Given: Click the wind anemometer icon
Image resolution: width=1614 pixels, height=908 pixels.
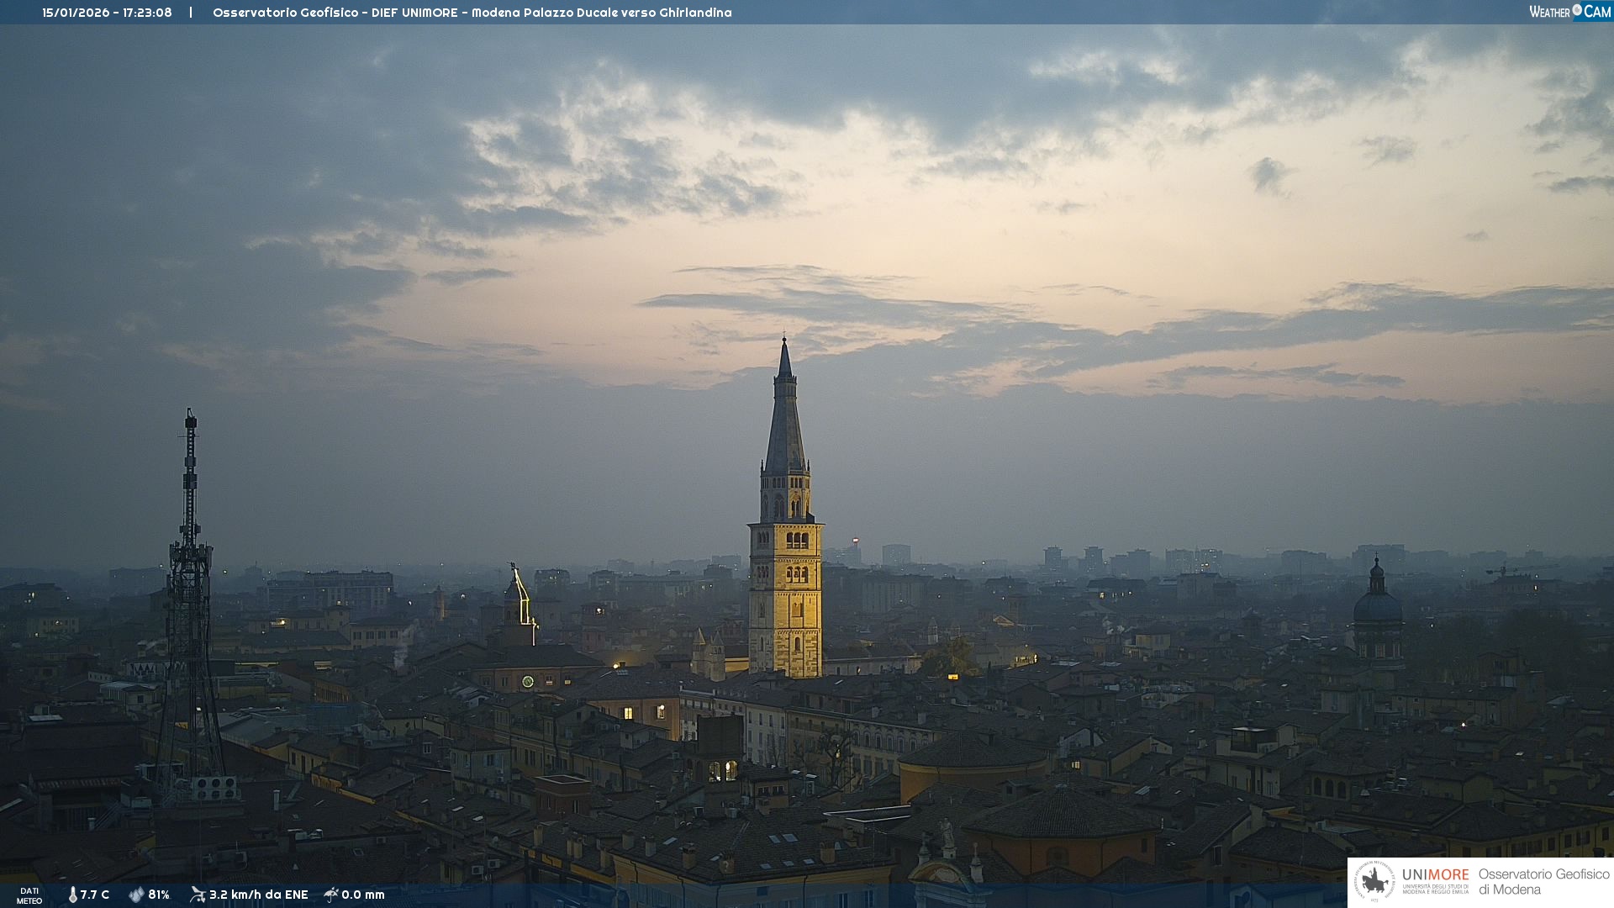Looking at the screenshot, I should (198, 895).
